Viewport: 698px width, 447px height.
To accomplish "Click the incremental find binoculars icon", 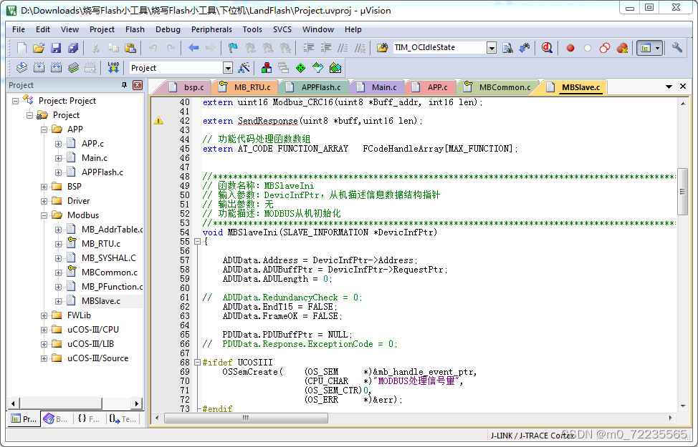I will (x=525, y=47).
